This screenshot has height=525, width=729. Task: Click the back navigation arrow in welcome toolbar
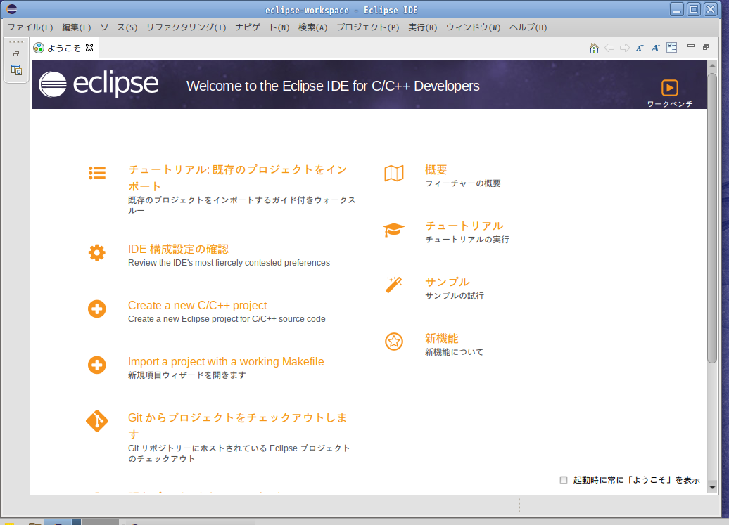pos(609,48)
